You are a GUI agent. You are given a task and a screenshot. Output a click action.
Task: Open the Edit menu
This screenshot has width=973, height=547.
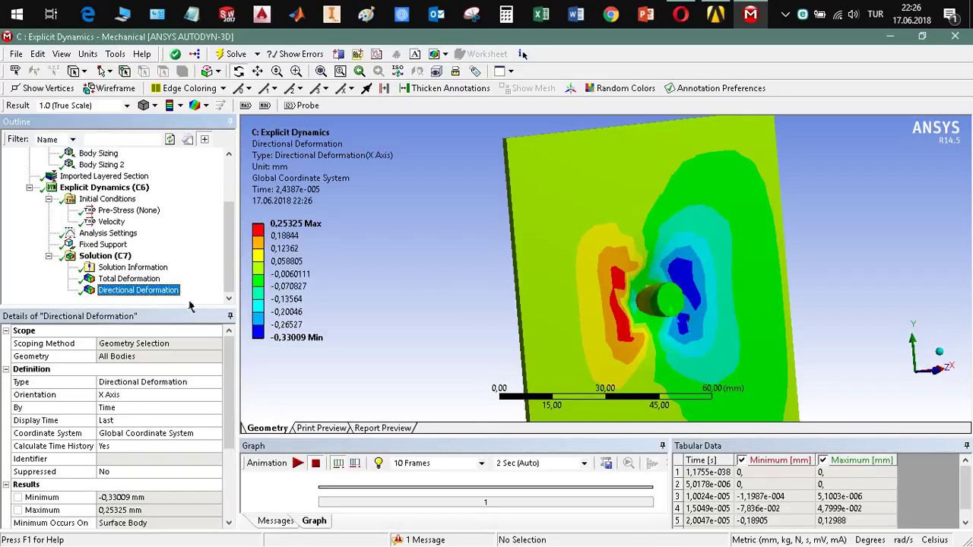click(37, 54)
